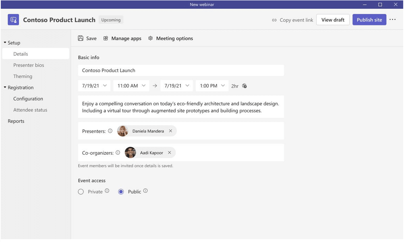This screenshot has width=404, height=242.
Task: Click the Publish site button
Action: click(369, 20)
